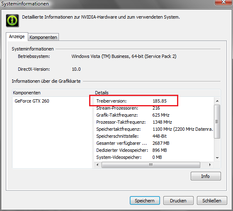This screenshot has height=211, width=233.
Task: Click the 1348 MHz value
Action: point(162,122)
